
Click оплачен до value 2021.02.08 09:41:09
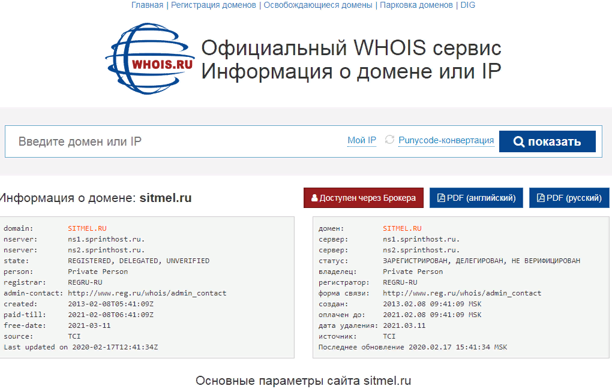424,315
